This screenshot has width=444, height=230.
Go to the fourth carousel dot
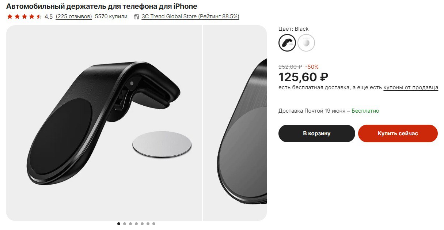(x=136, y=224)
